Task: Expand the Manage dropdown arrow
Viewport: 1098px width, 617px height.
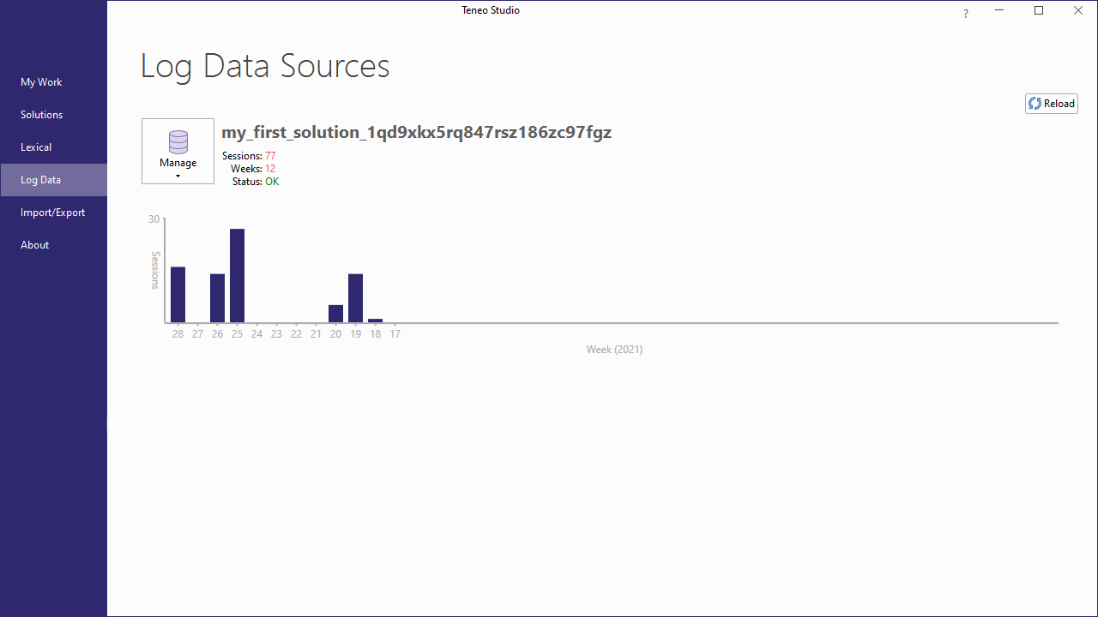Action: (178, 177)
